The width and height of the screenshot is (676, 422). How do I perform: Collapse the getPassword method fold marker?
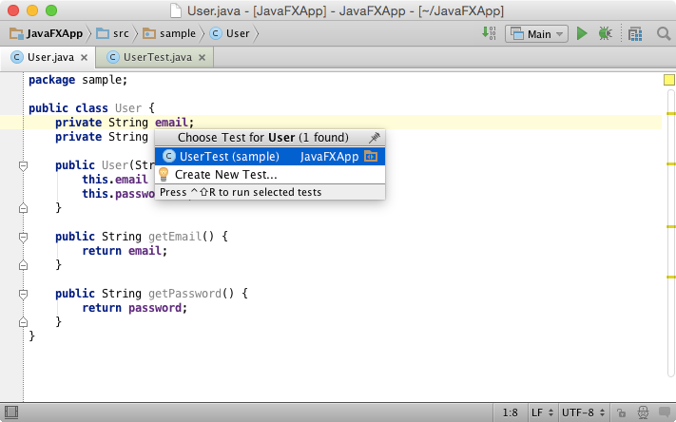point(23,294)
